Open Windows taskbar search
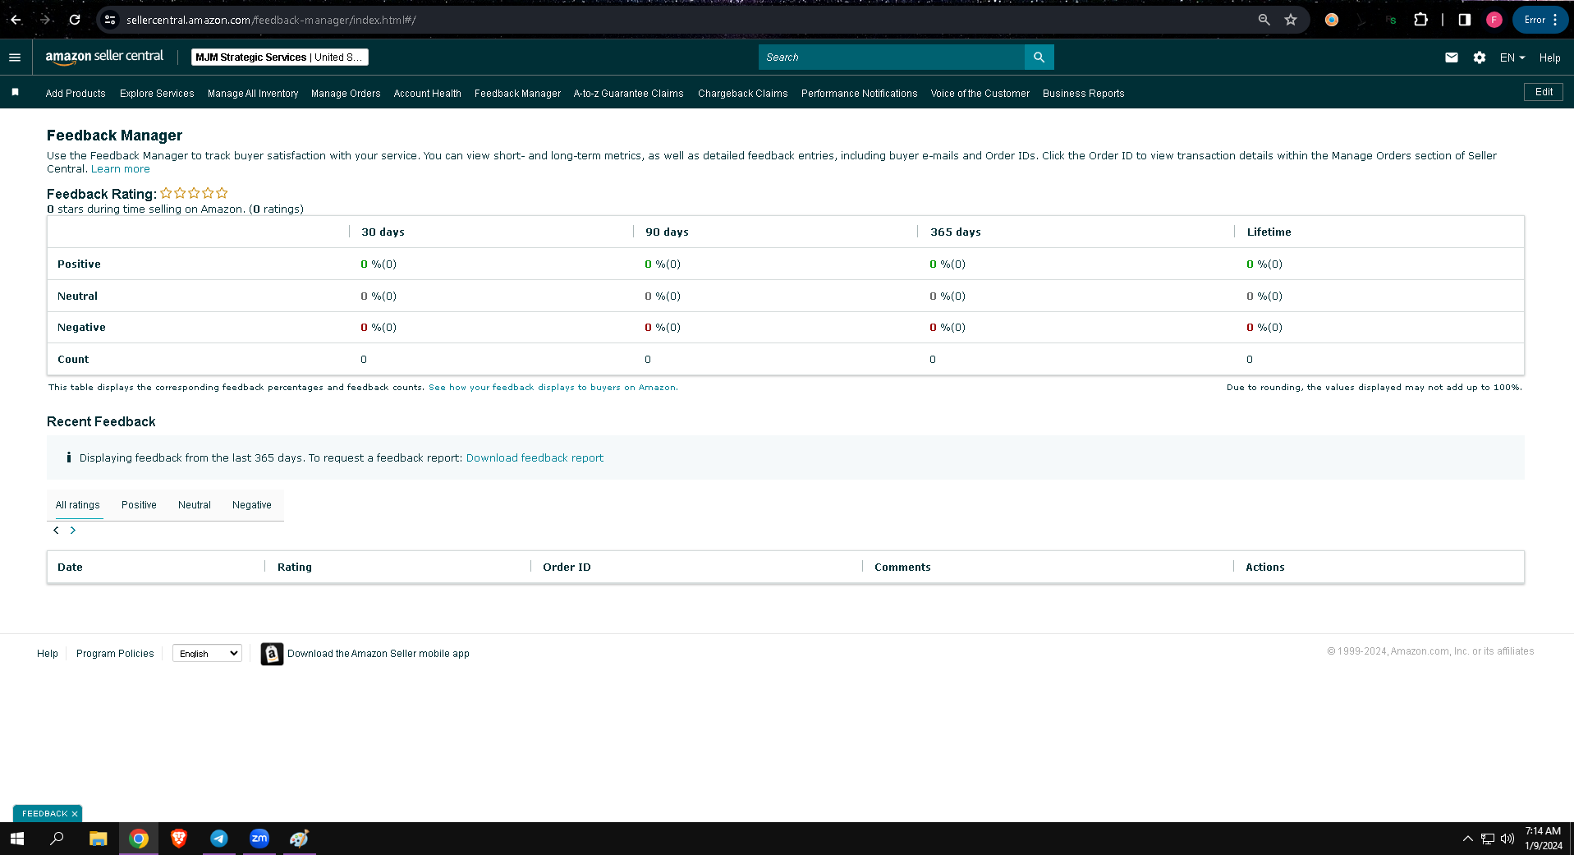 57,839
